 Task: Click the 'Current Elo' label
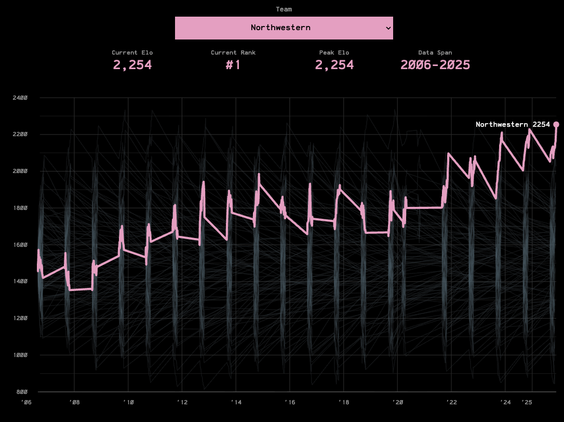[x=132, y=52]
